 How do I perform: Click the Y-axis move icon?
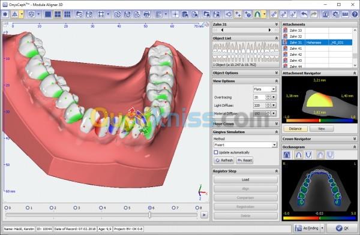293,14
